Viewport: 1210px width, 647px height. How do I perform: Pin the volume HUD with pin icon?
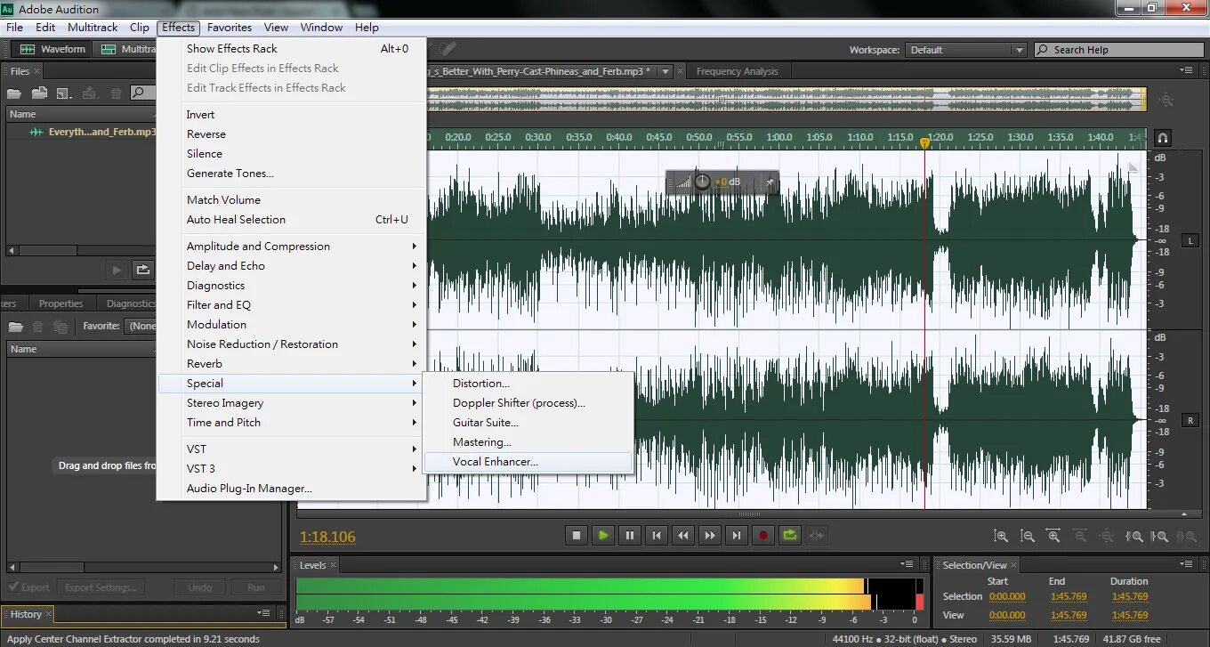point(770,182)
